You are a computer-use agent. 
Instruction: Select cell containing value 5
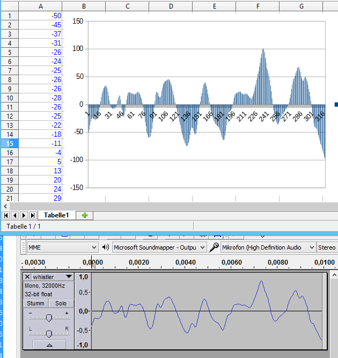40,162
